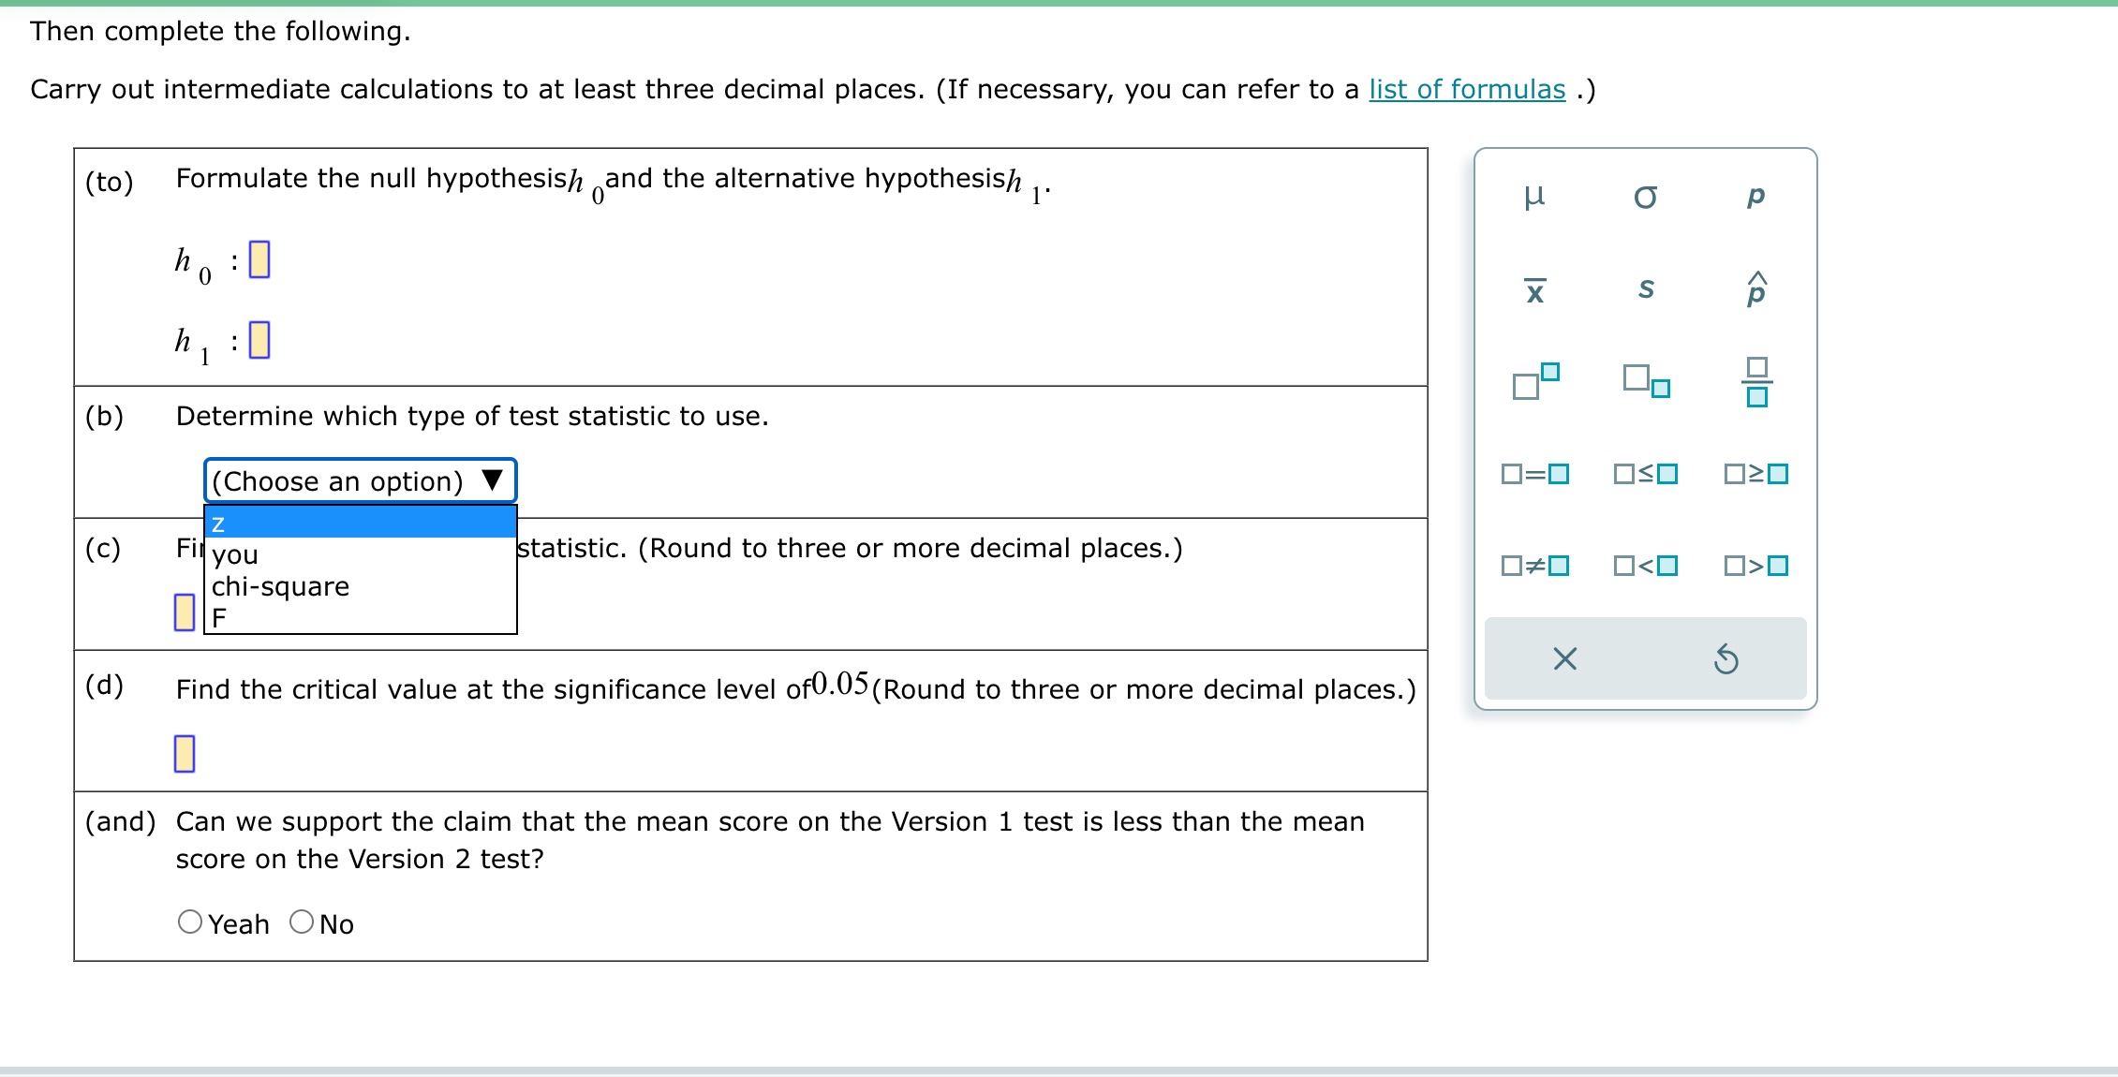Select the Yeah radio button
This screenshot has height=1077, width=2118.
191,923
